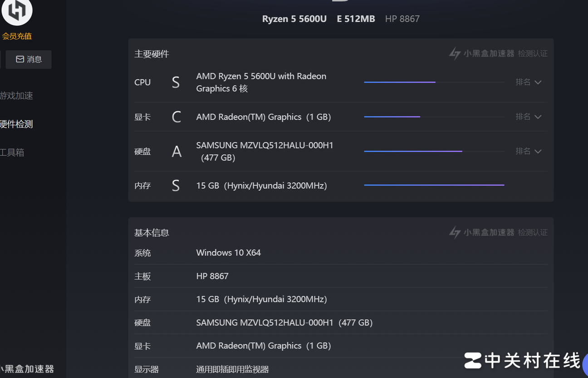Click the S grade icon in 主要硬件 内存 row
The width and height of the screenshot is (588, 378).
176,186
